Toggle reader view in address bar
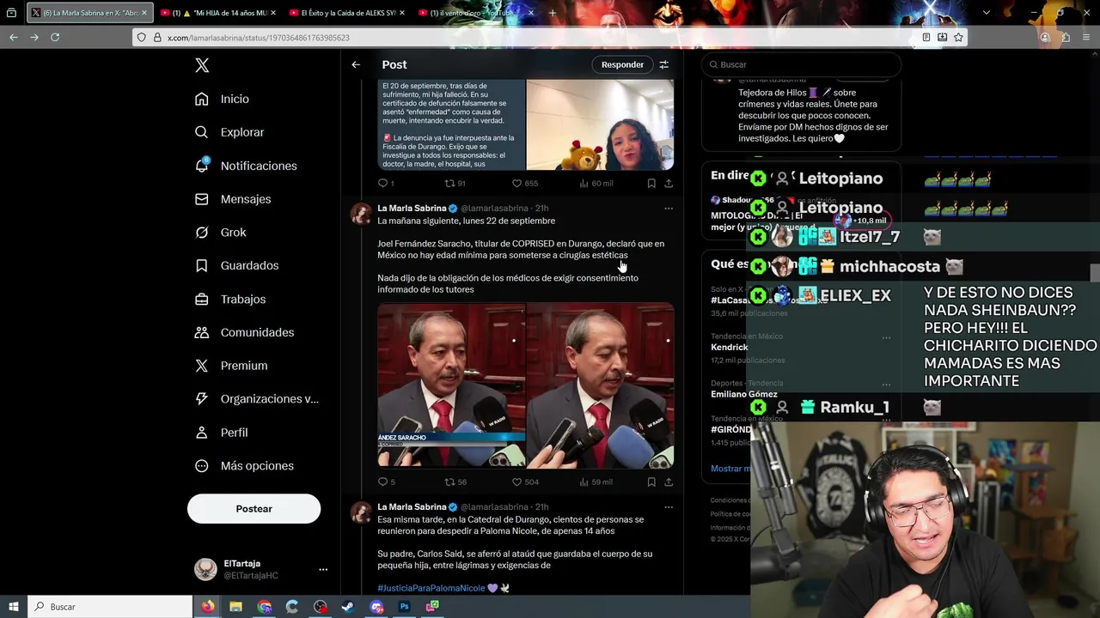 click(926, 38)
